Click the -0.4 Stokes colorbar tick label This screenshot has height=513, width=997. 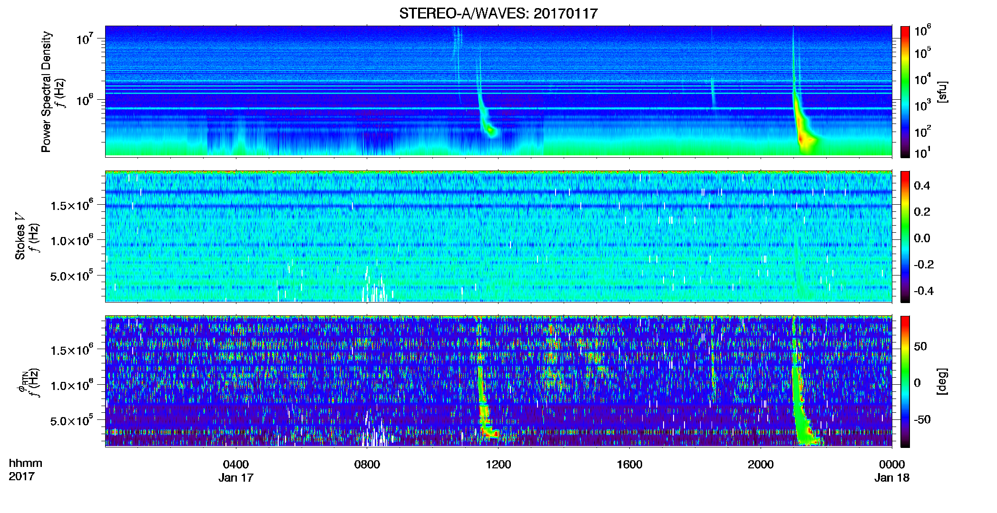click(x=924, y=291)
